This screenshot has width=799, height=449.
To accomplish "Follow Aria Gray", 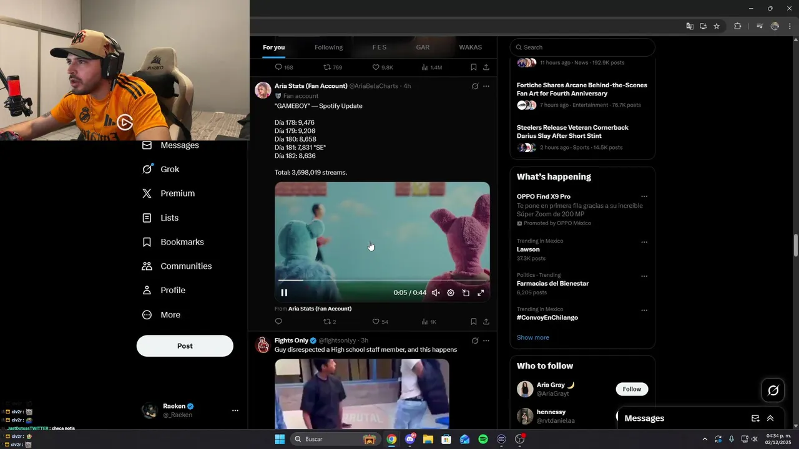I will point(632,389).
